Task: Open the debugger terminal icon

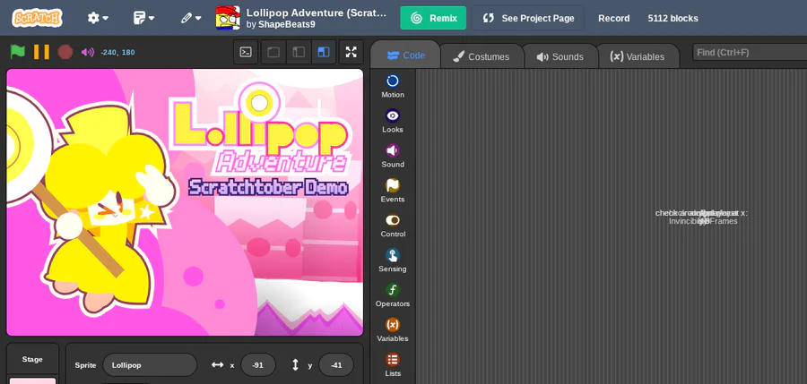Action: click(246, 52)
